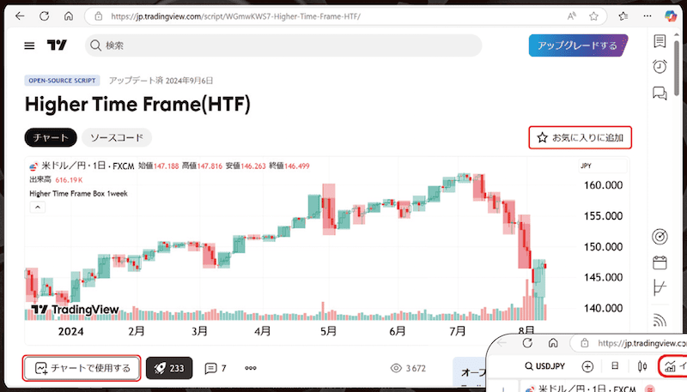Open the watchlist panel in sidebar
This screenshot has width=687, height=392.
(x=660, y=40)
